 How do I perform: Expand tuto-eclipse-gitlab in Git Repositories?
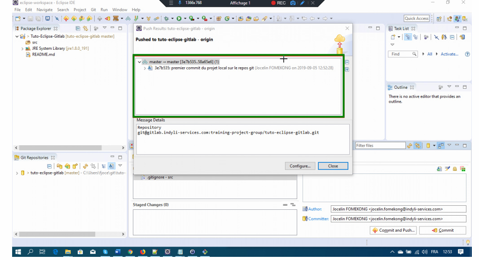(17, 173)
